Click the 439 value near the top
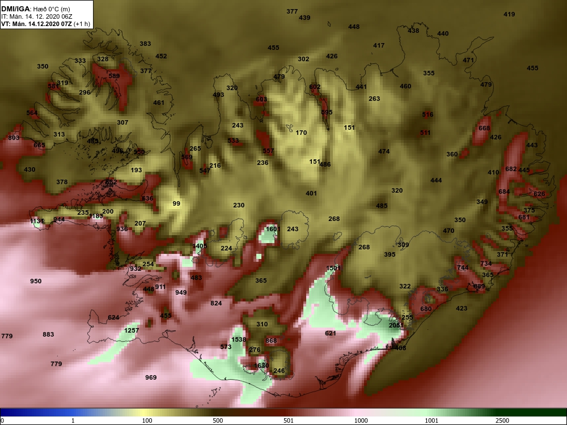This screenshot has width=567, height=425. click(304, 18)
